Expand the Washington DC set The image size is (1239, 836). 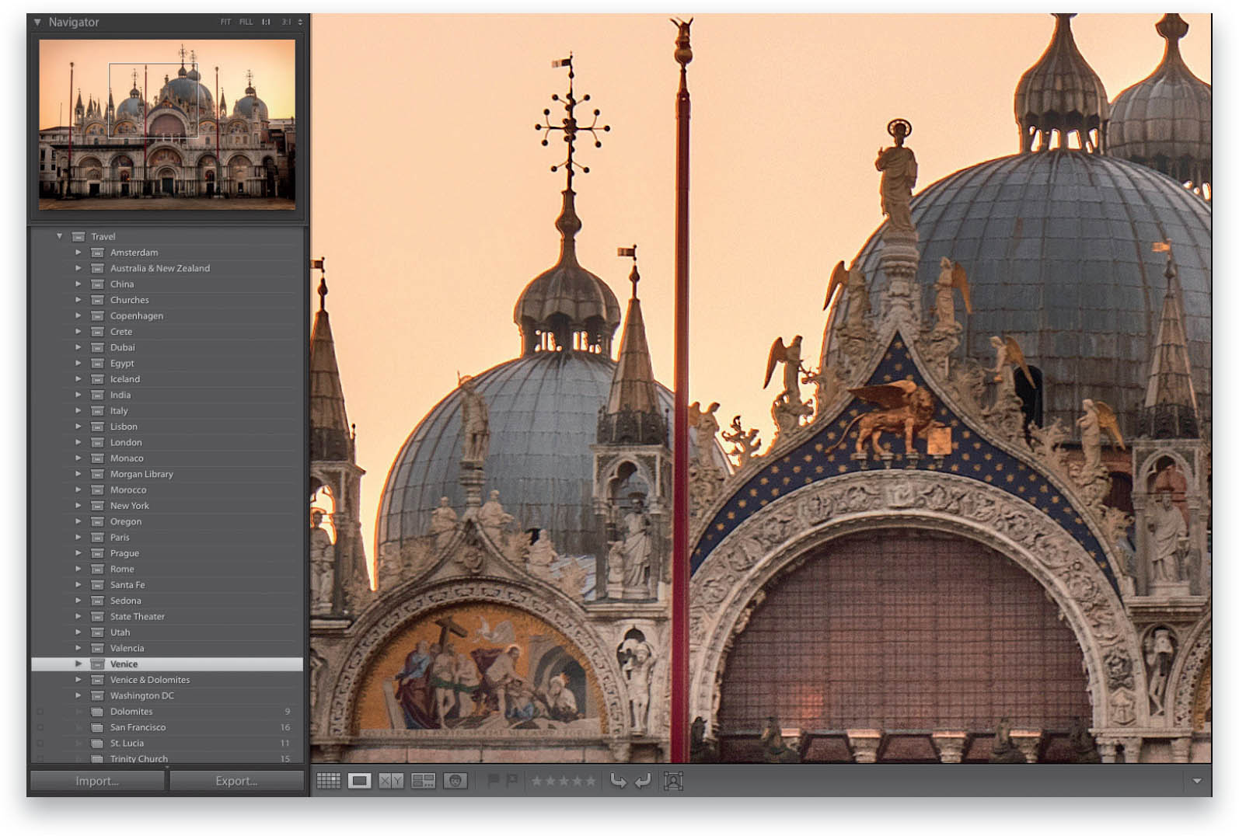[78, 695]
